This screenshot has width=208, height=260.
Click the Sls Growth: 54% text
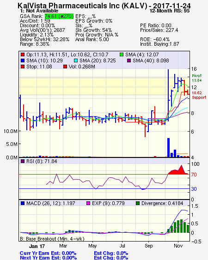(x=93, y=30)
